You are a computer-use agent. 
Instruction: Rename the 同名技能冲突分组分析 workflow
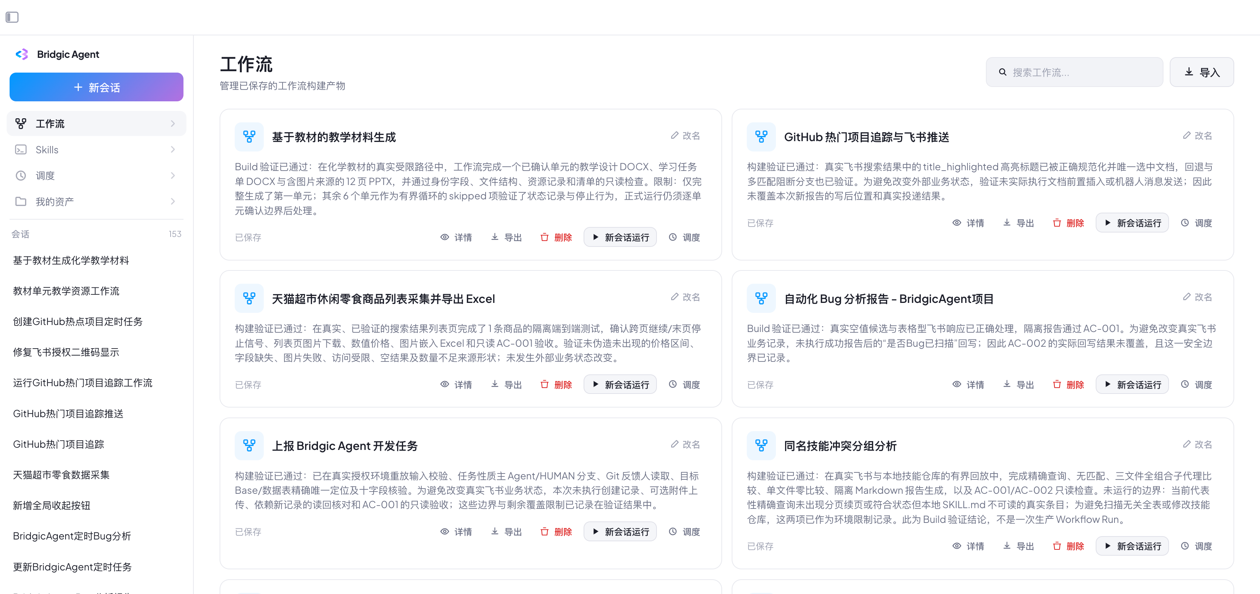pyautogui.click(x=1197, y=444)
